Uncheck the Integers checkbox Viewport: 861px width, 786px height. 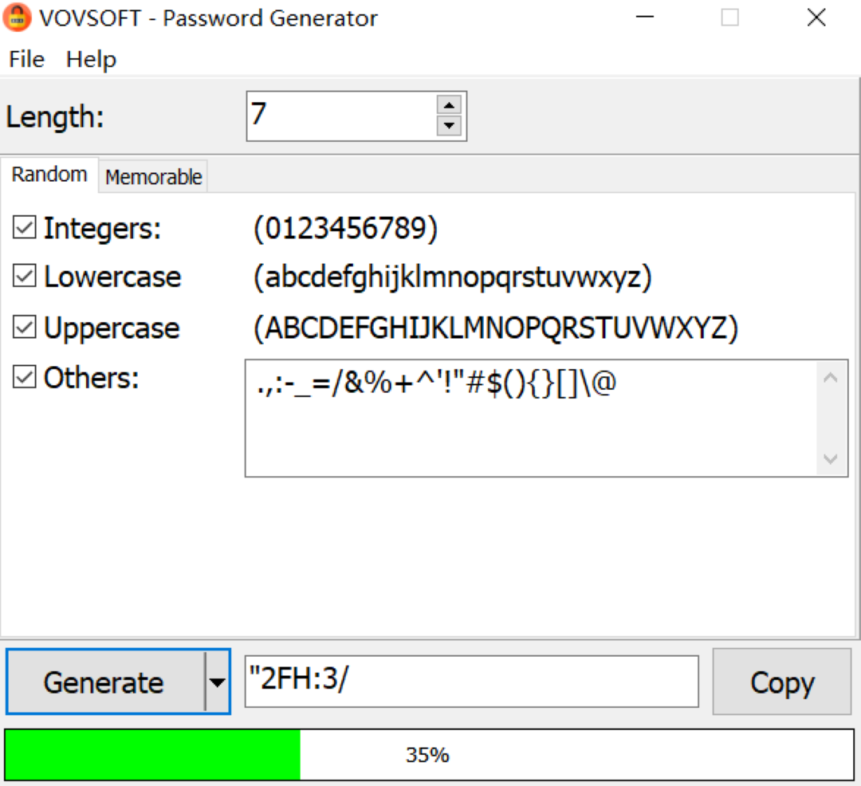25,227
